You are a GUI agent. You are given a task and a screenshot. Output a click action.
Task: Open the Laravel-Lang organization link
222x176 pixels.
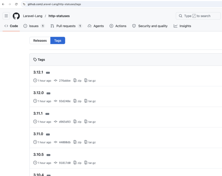33,16
